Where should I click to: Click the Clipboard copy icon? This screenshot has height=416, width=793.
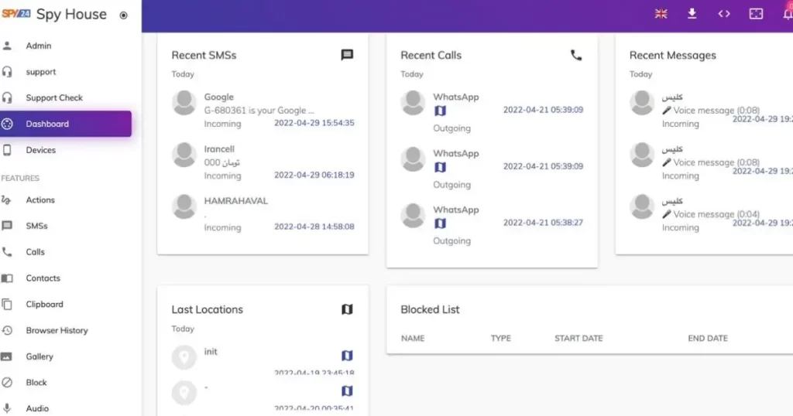tap(7, 304)
